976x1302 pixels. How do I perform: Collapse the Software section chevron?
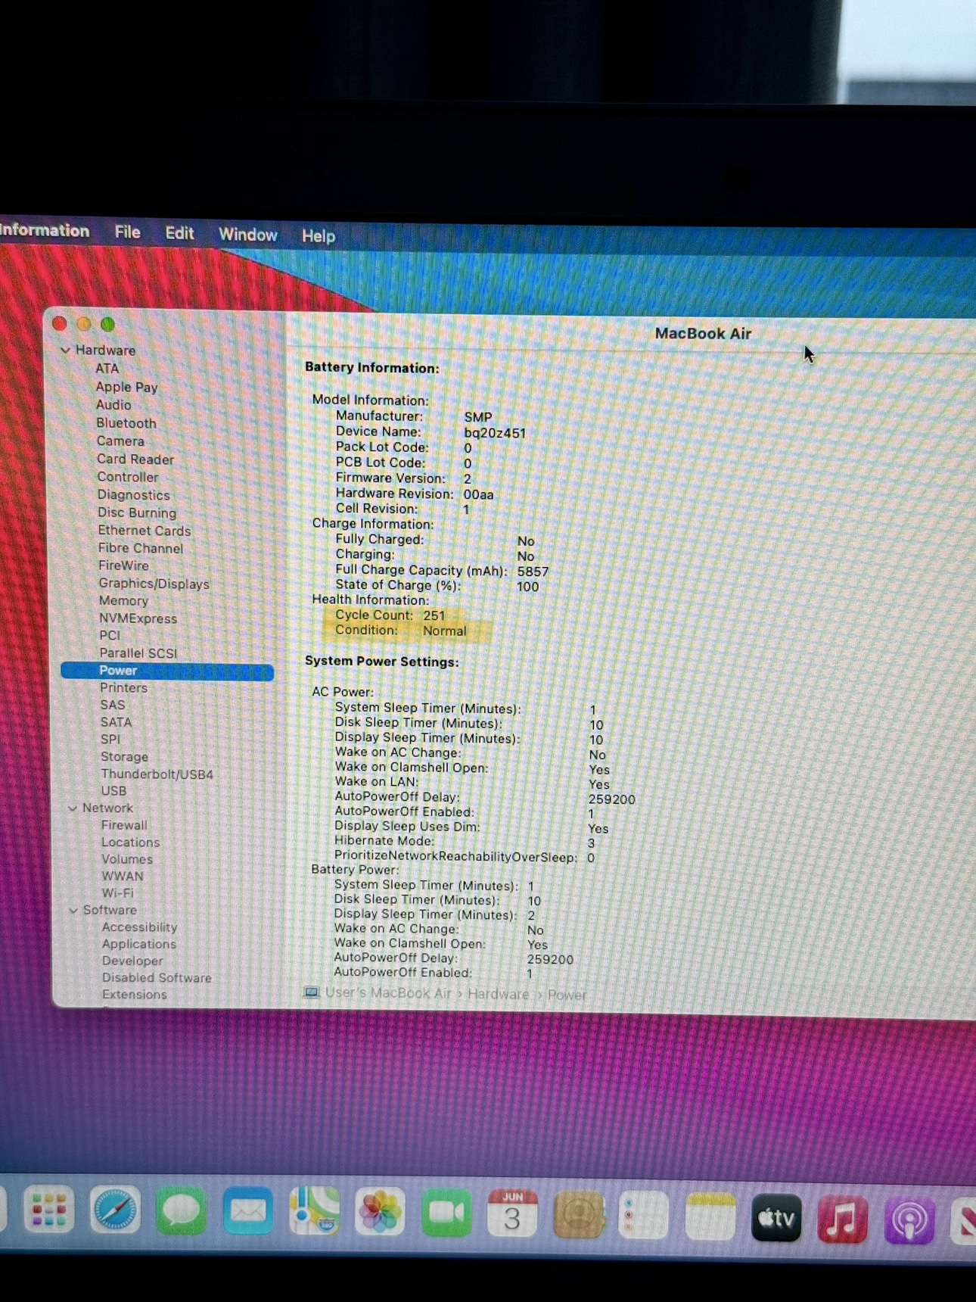coord(73,911)
